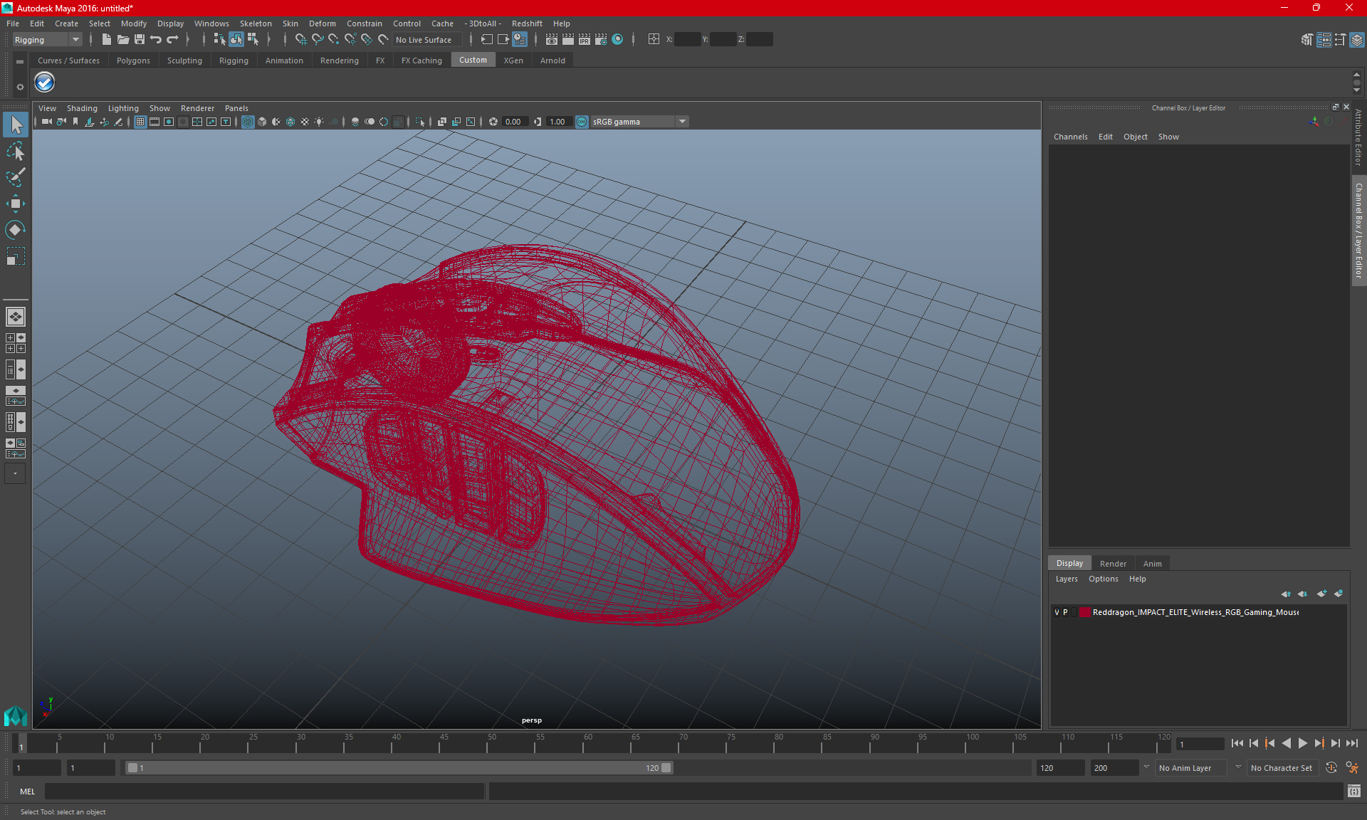Activate the Paint selection tool
This screenshot has width=1367, height=820.
click(16, 177)
